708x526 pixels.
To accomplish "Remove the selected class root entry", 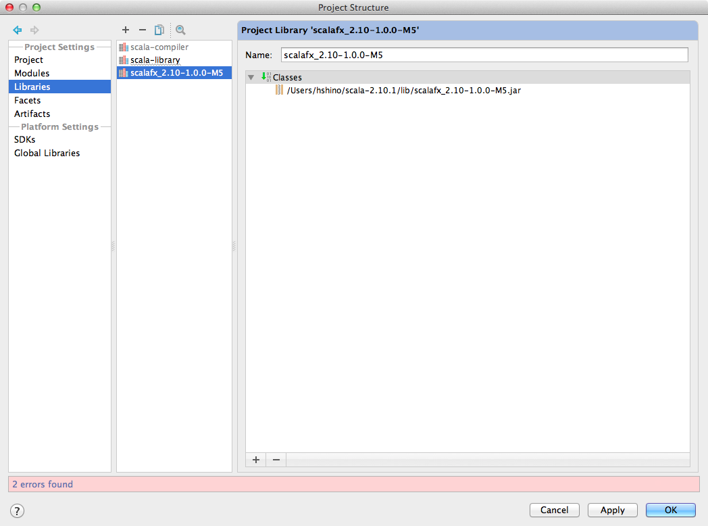I will [276, 460].
